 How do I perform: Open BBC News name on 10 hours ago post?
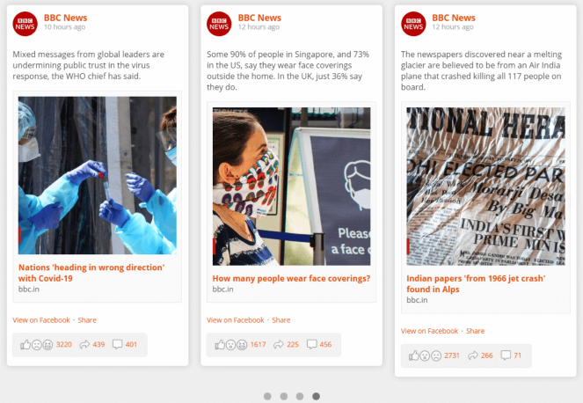(65, 18)
